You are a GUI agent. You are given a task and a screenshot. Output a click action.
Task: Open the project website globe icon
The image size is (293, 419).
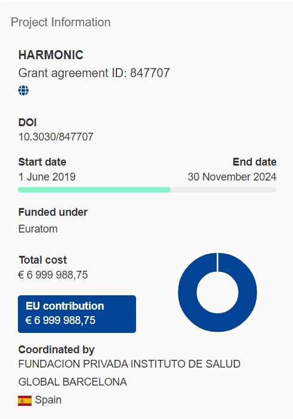click(x=23, y=90)
